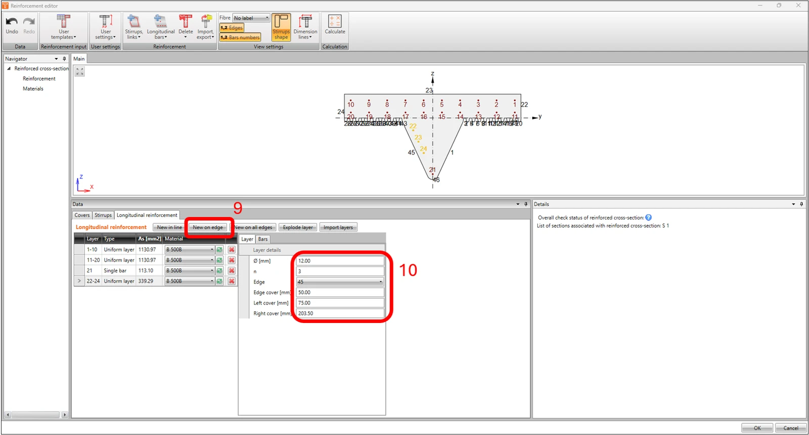
Task: Undo the last reinforcement change
Action: 12,26
